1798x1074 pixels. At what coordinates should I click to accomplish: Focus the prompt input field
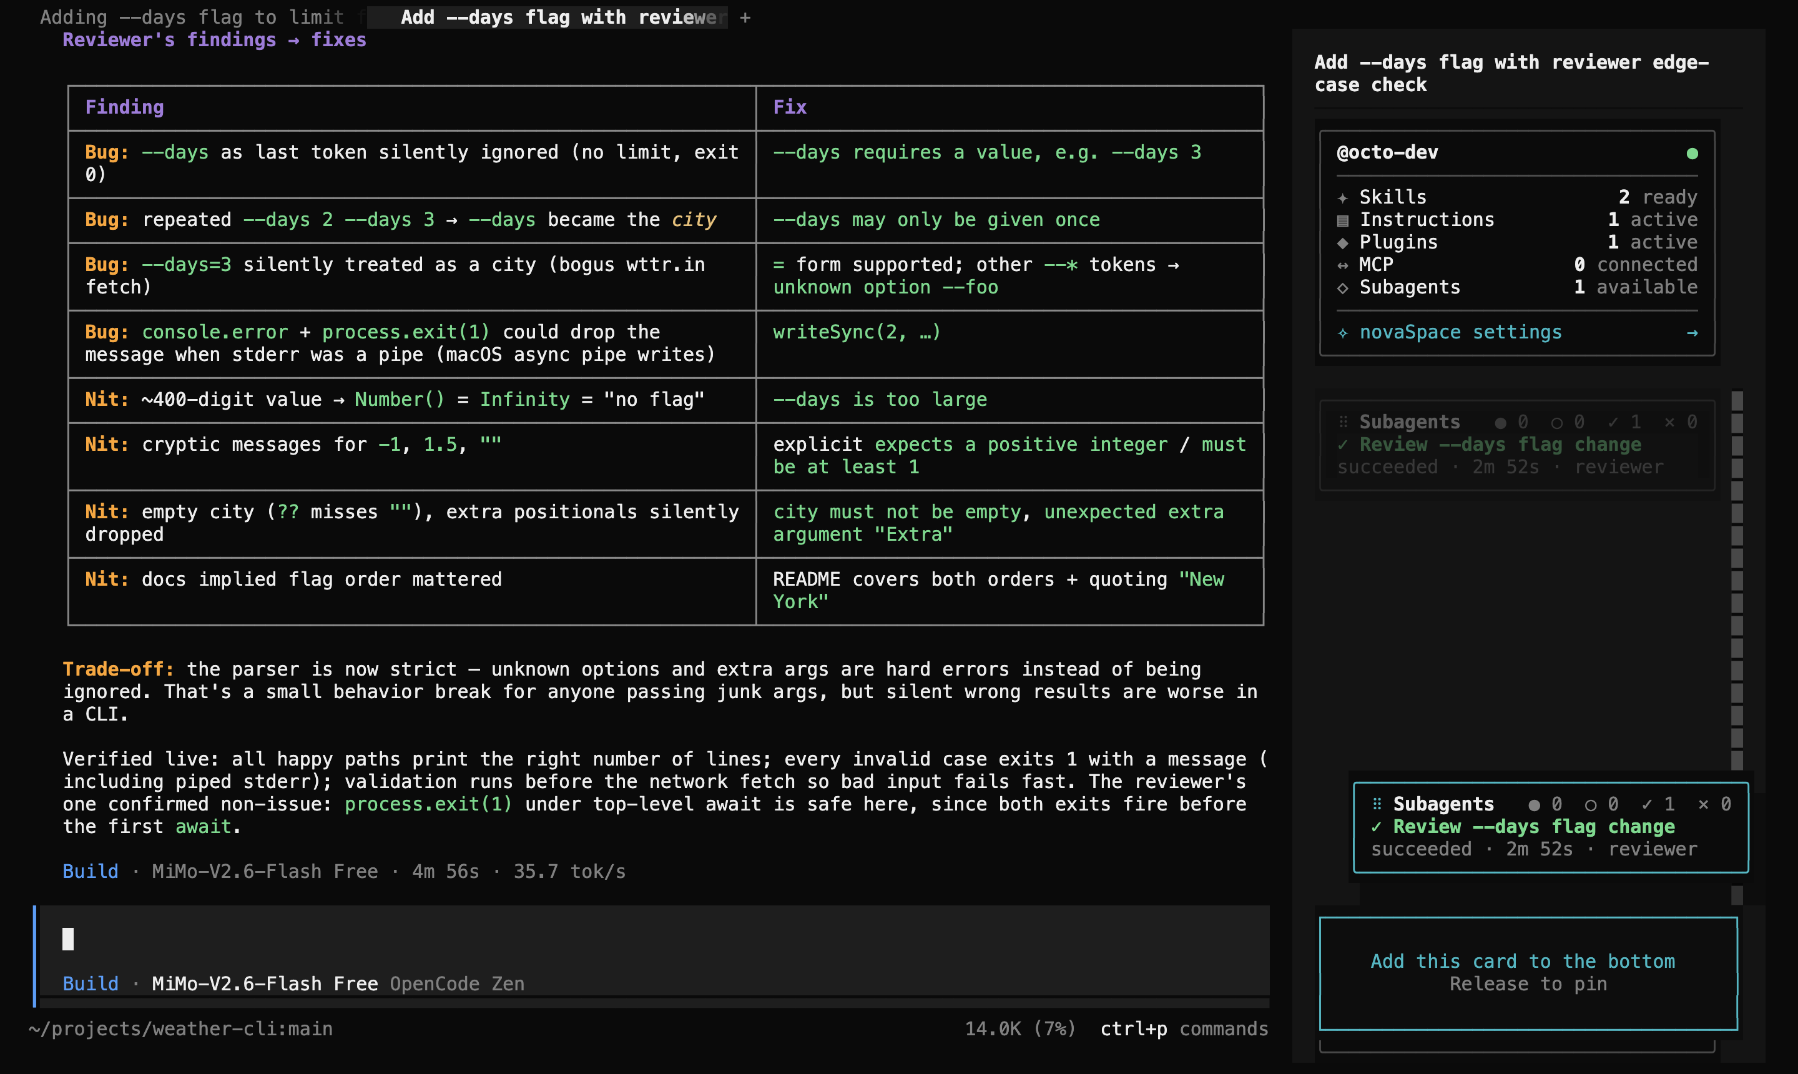pyautogui.click(x=654, y=939)
